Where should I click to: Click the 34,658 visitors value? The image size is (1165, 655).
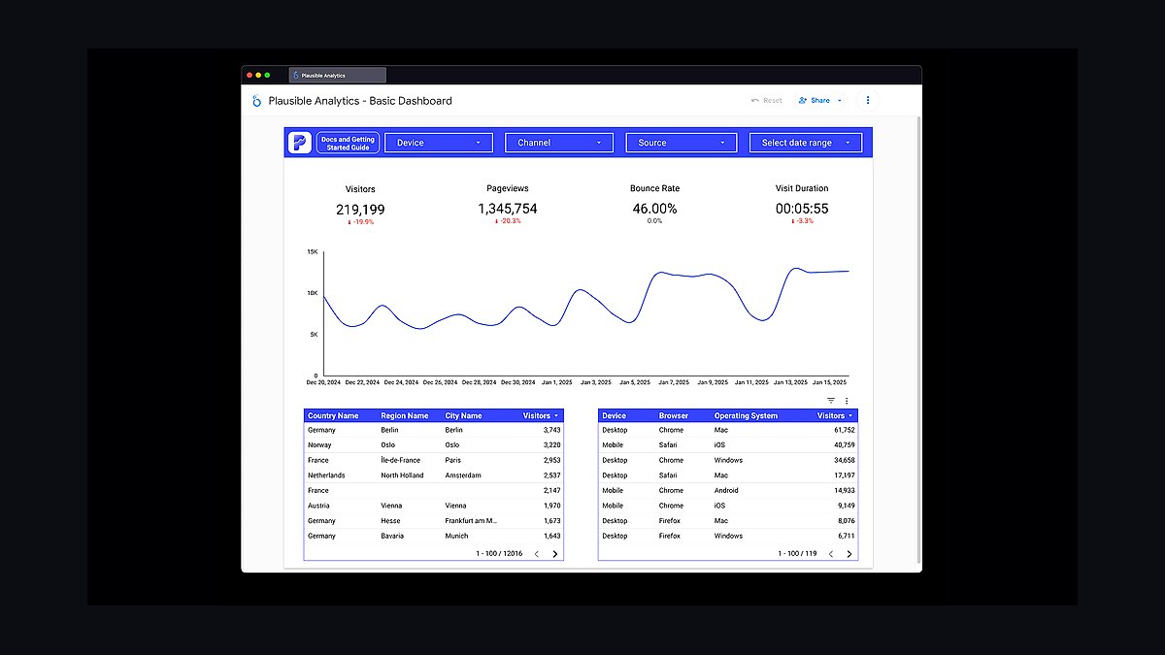tap(844, 461)
